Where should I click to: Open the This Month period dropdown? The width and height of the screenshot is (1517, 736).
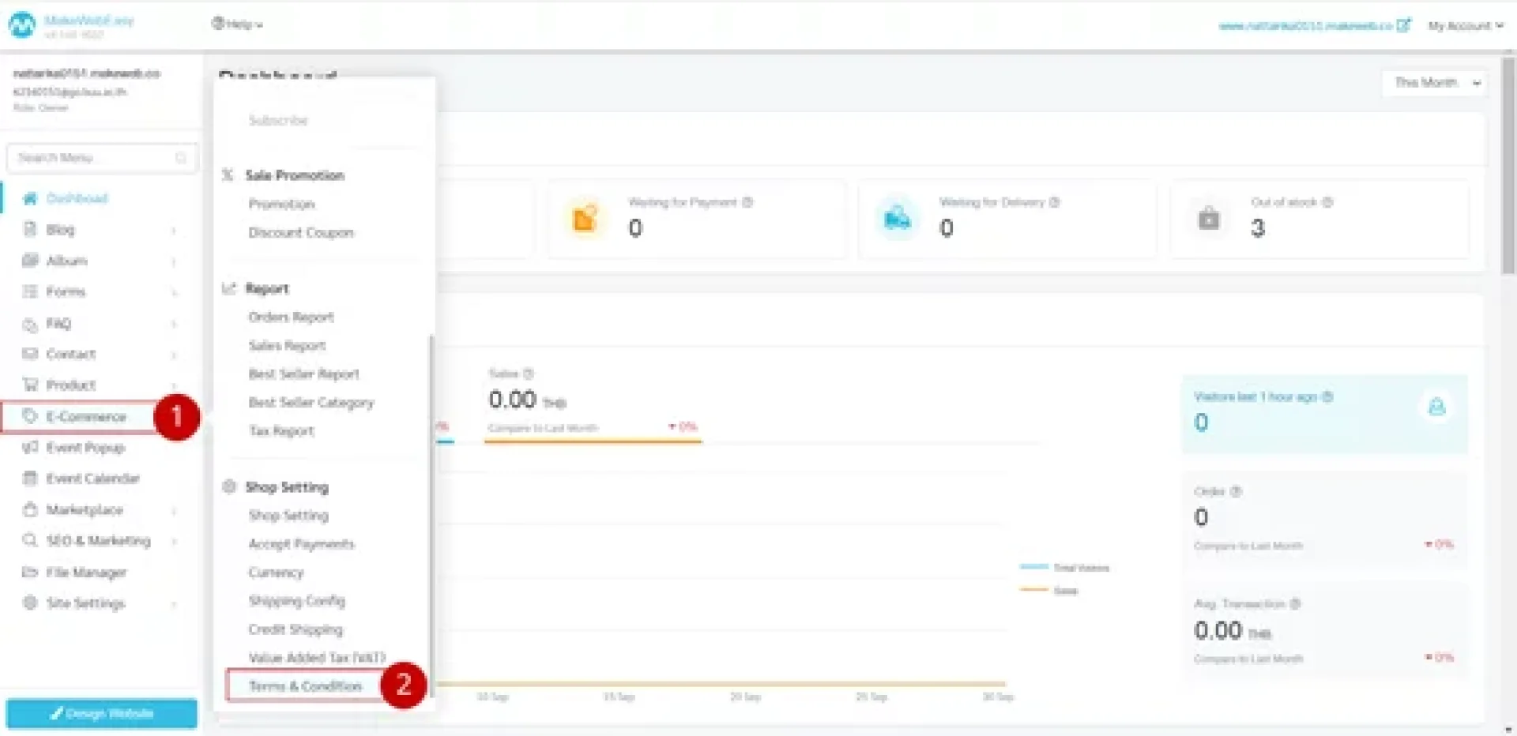click(1436, 82)
